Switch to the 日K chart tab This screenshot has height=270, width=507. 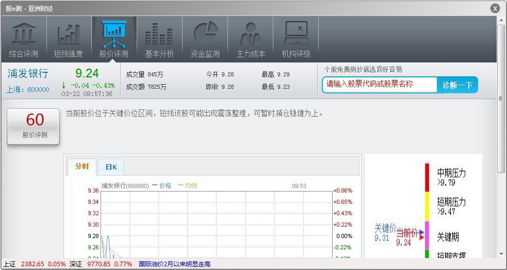111,167
